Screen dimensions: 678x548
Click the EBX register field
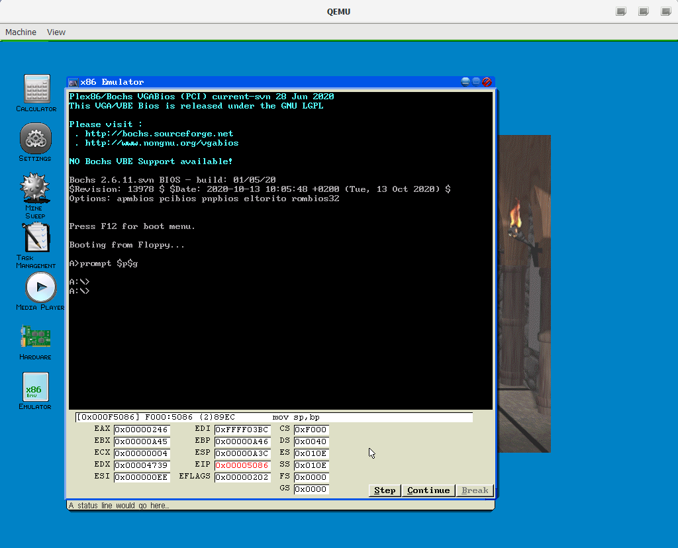click(142, 441)
